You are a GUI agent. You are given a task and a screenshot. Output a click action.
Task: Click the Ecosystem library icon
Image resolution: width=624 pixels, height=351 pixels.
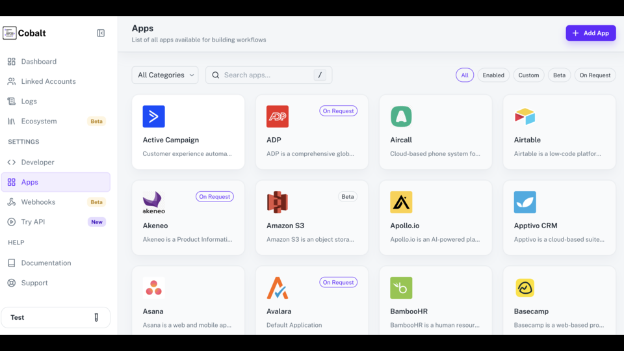[12, 121]
